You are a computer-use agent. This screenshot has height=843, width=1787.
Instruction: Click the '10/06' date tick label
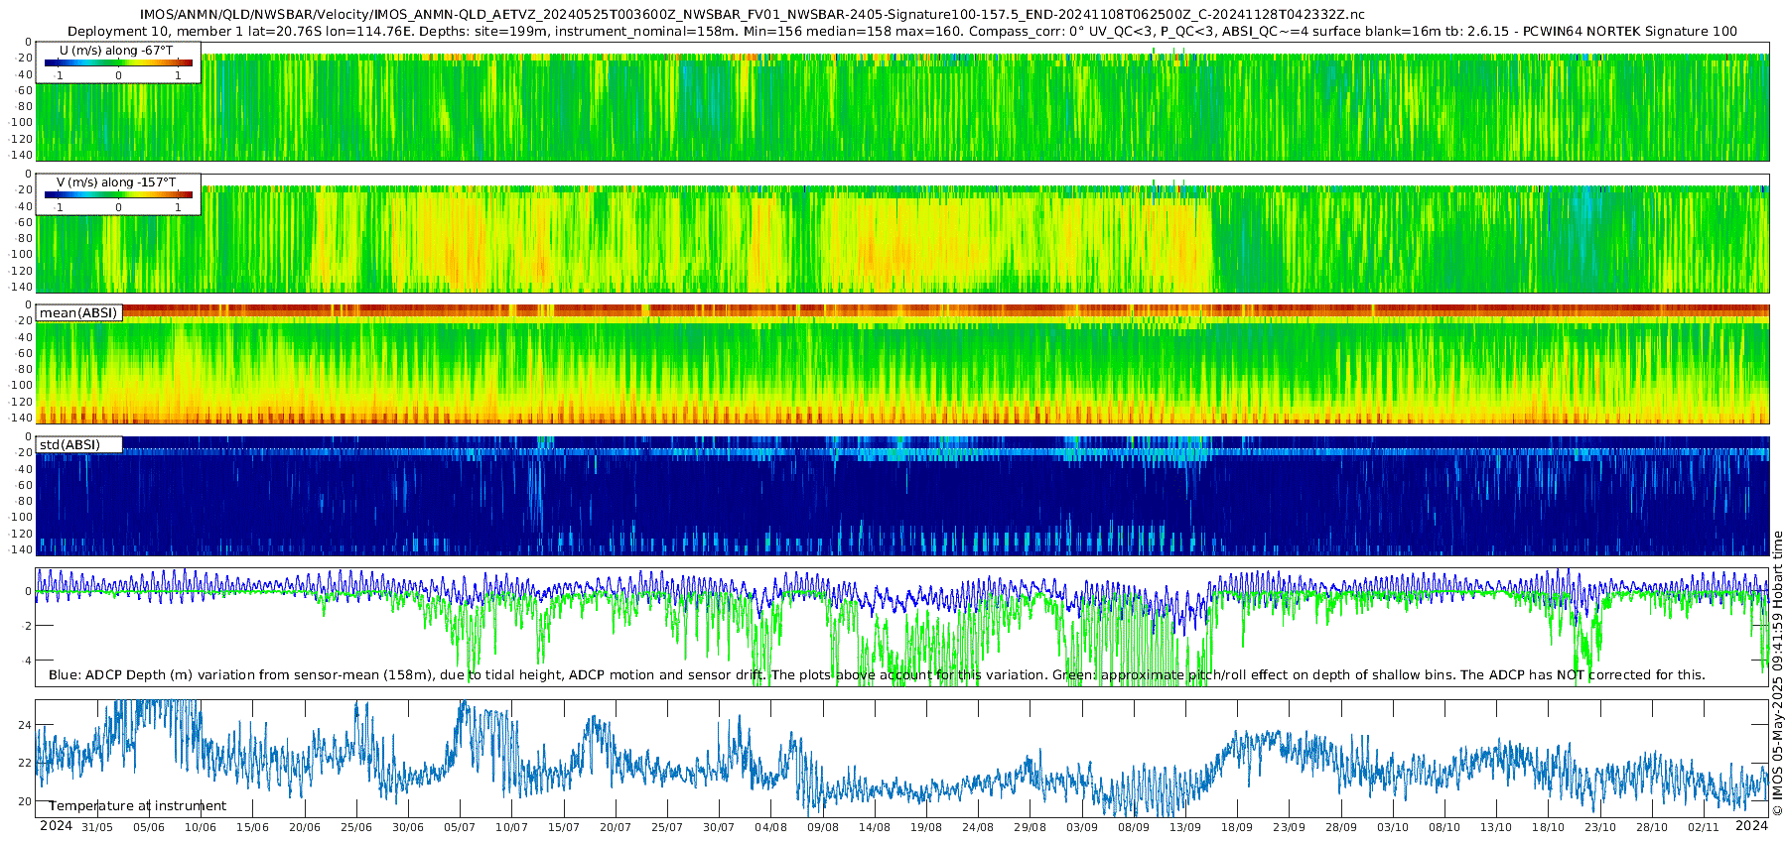pos(201,827)
